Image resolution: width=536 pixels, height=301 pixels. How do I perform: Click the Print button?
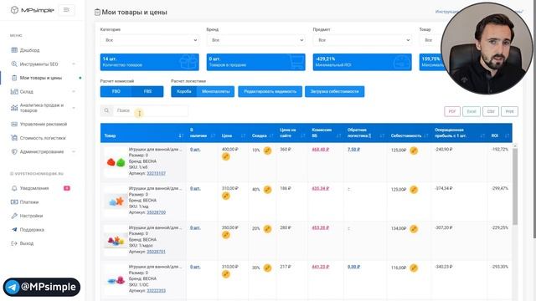509,111
